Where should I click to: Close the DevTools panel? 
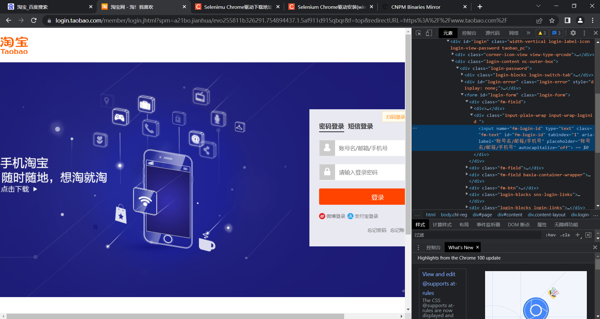click(596, 33)
